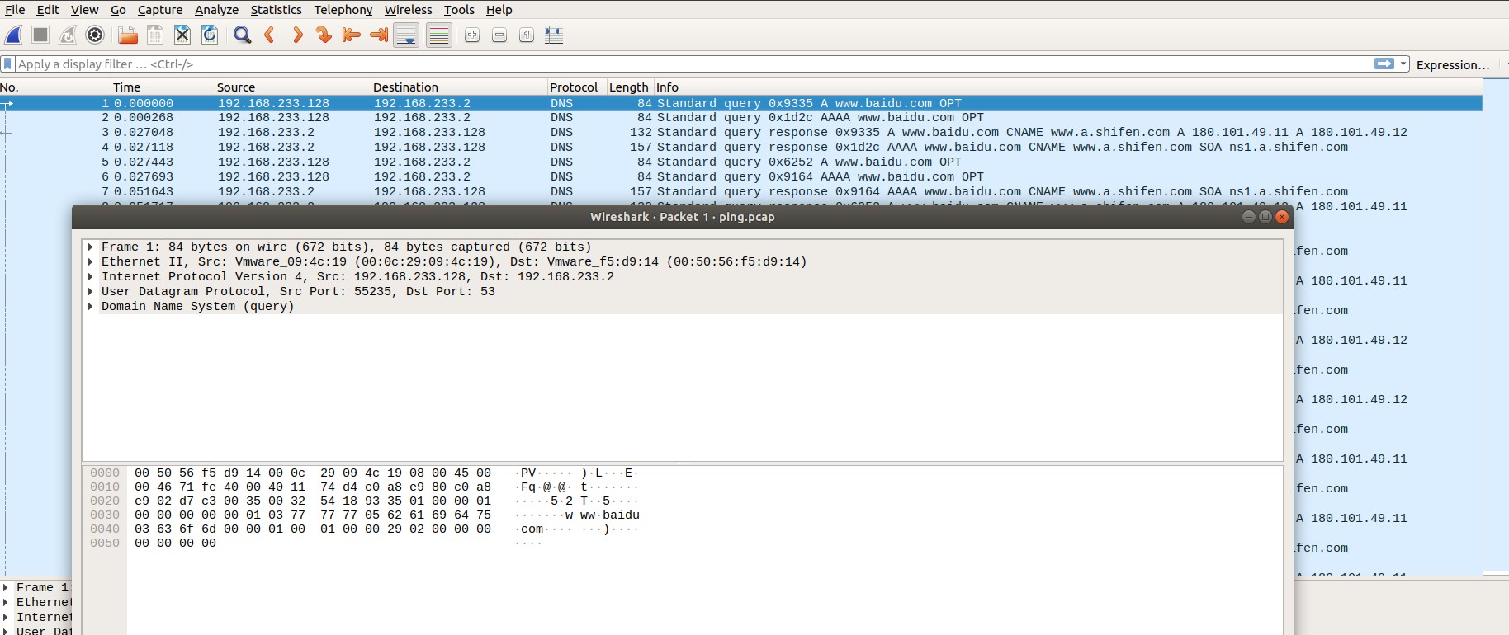Go to a specified packet
This screenshot has width=1509, height=635.
[324, 35]
